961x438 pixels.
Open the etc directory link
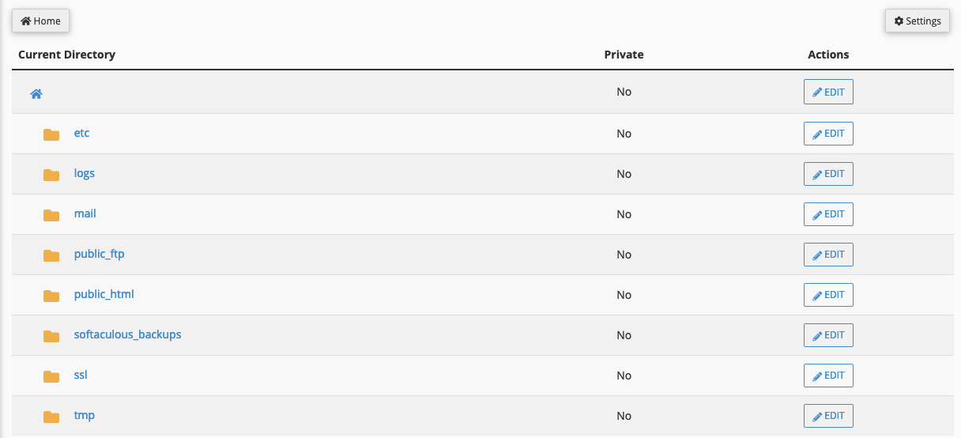(81, 133)
